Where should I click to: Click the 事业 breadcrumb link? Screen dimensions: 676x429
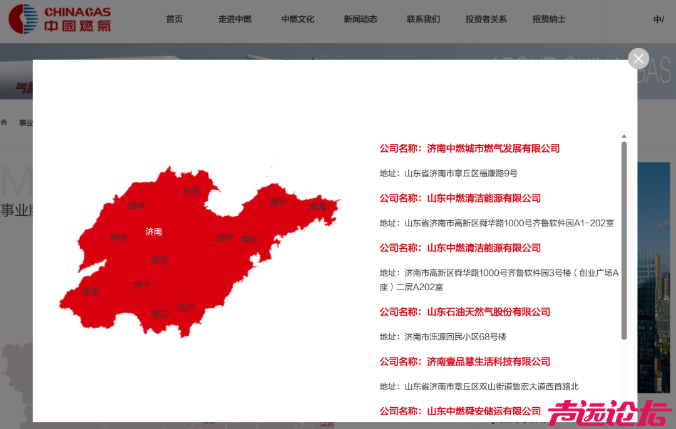click(26, 123)
